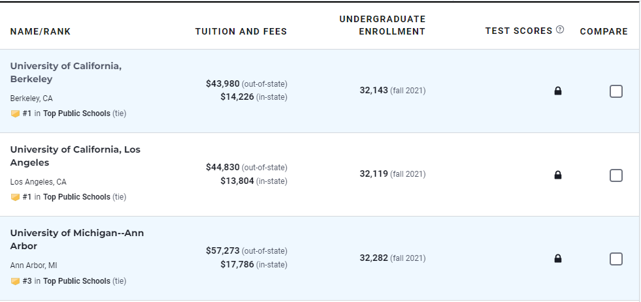The width and height of the screenshot is (641, 302).
Task: Click Berkeley's yellow ranking badge icon
Action: tap(15, 114)
